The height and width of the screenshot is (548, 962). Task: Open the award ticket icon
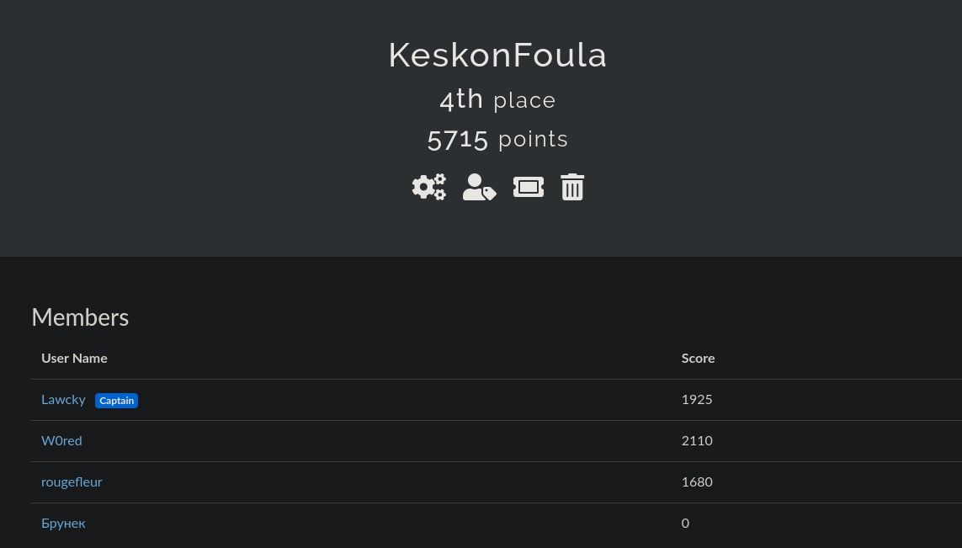[529, 187]
